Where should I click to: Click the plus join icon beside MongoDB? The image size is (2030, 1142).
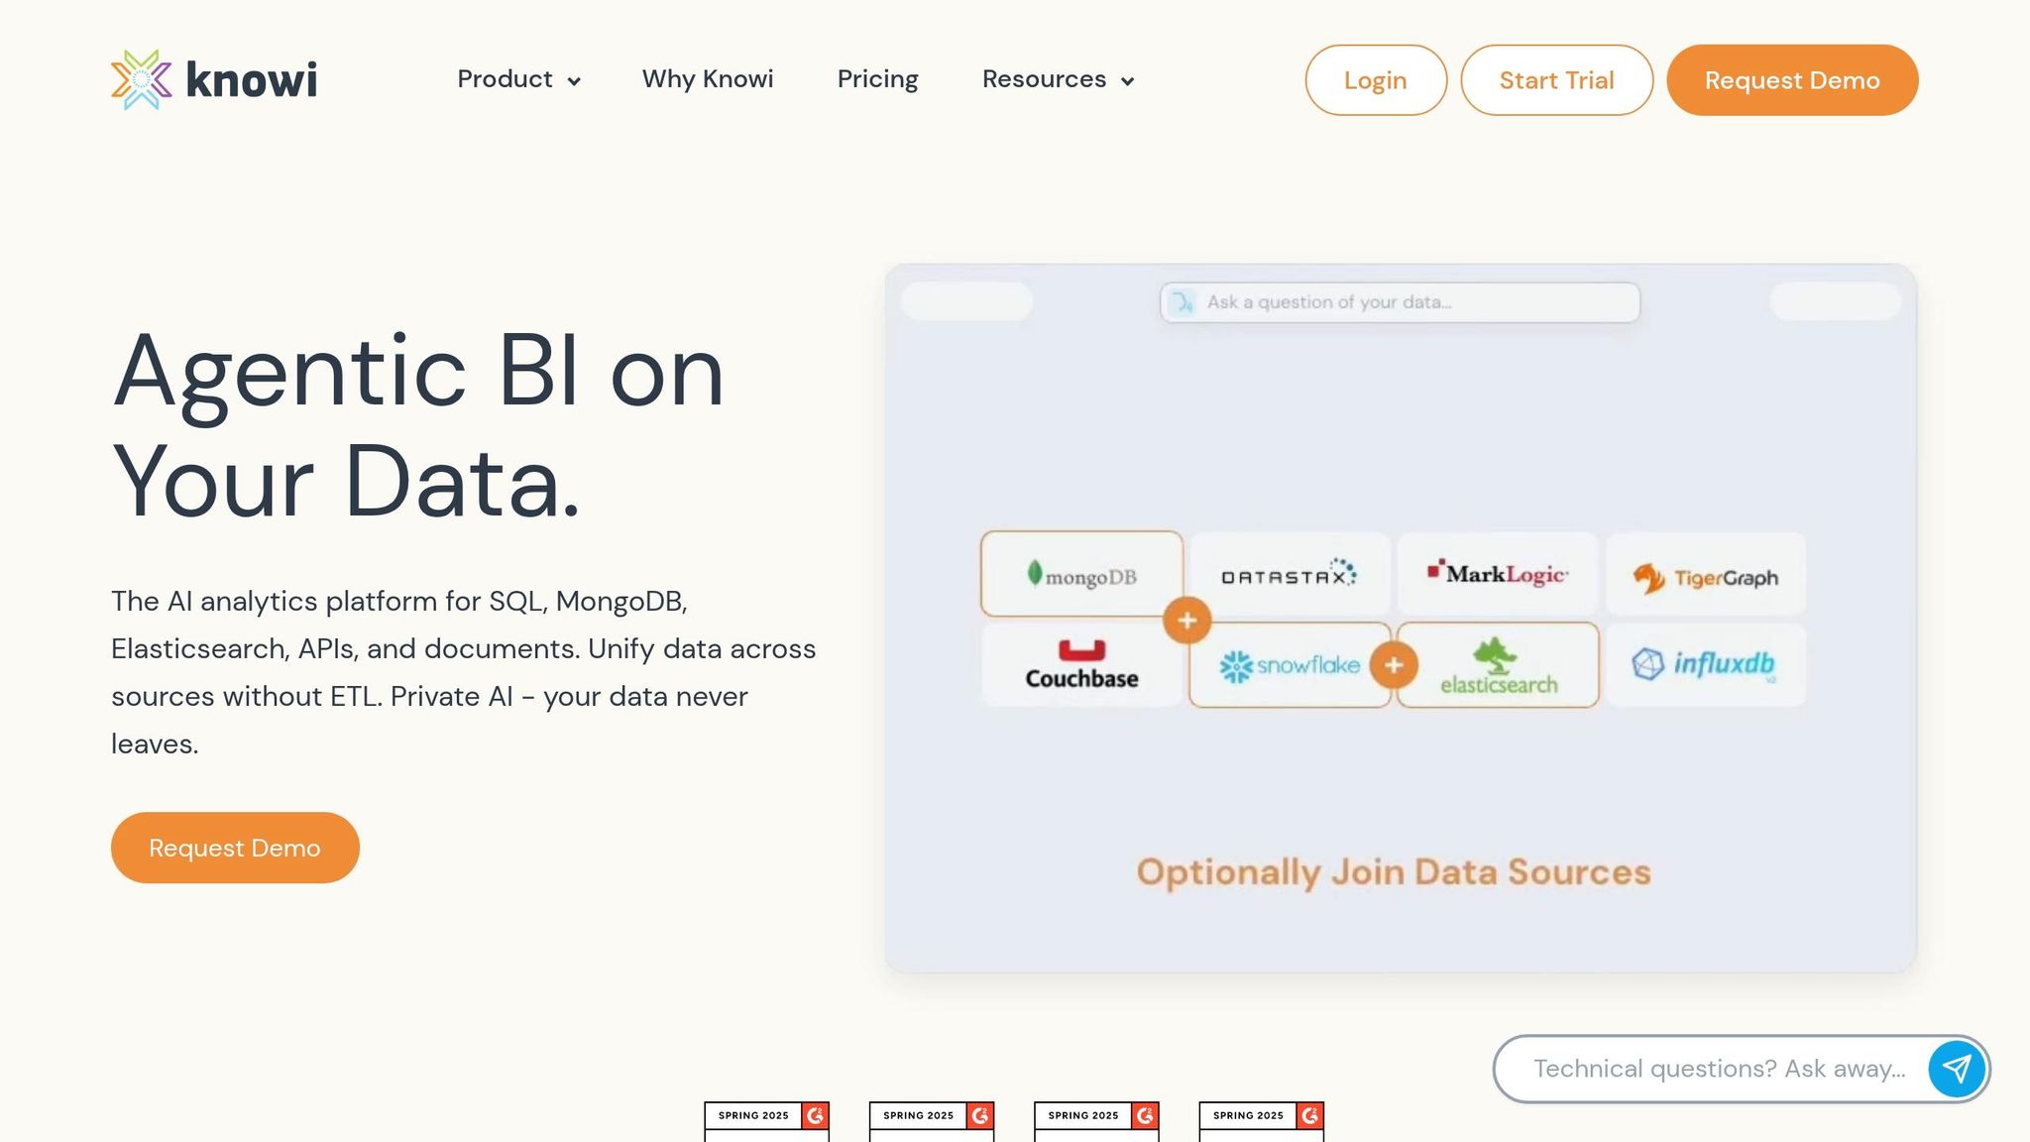pyautogui.click(x=1186, y=621)
